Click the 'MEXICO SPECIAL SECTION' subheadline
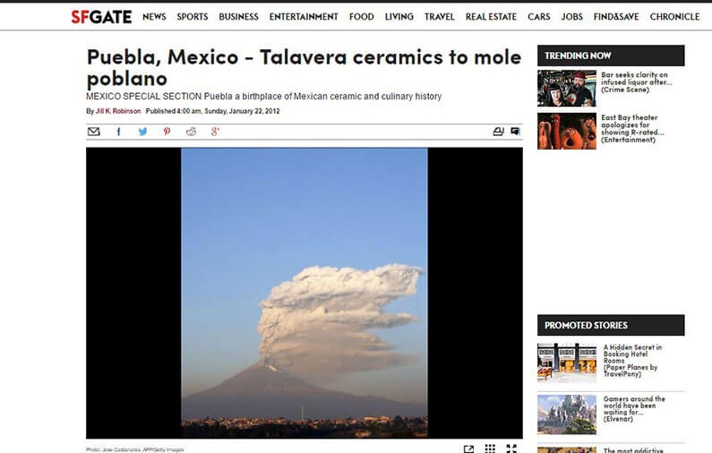The height and width of the screenshot is (453, 712). click(264, 96)
